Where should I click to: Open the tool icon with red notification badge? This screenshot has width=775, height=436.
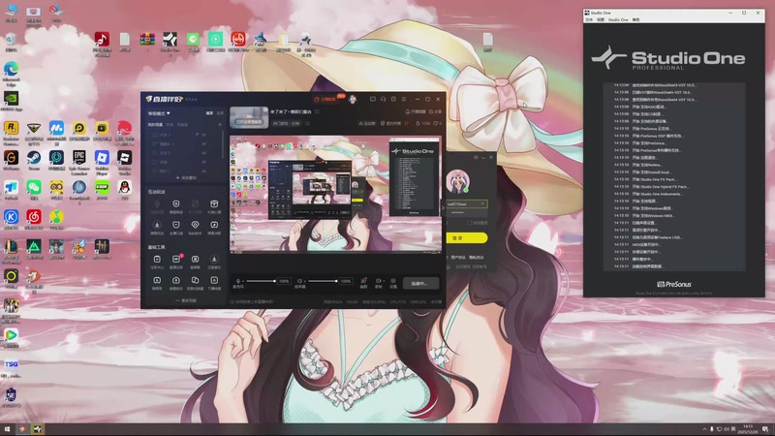pyautogui.click(x=176, y=259)
